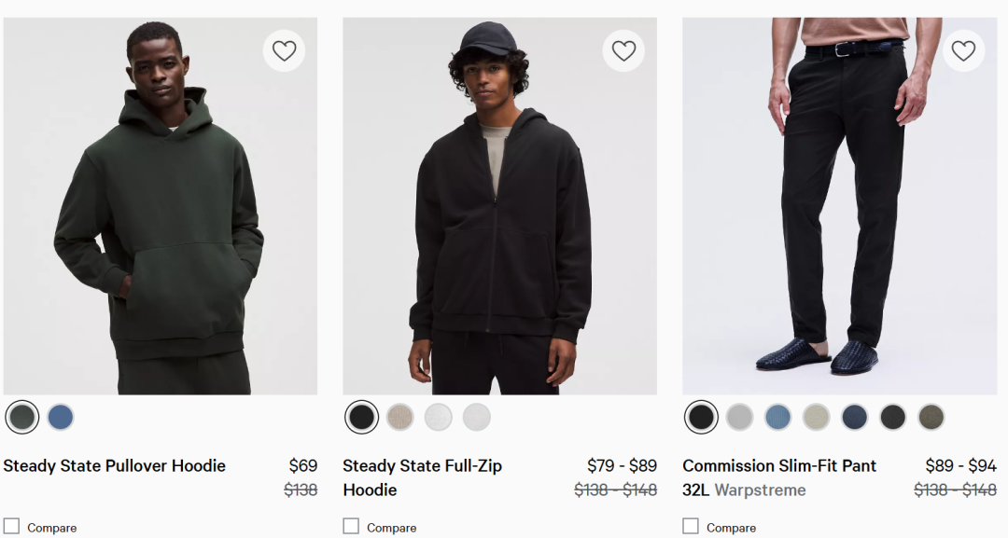The image size is (1008, 538).
Task: Select beige heathered swatch for Full-Zip Hoodie
Action: [400, 417]
